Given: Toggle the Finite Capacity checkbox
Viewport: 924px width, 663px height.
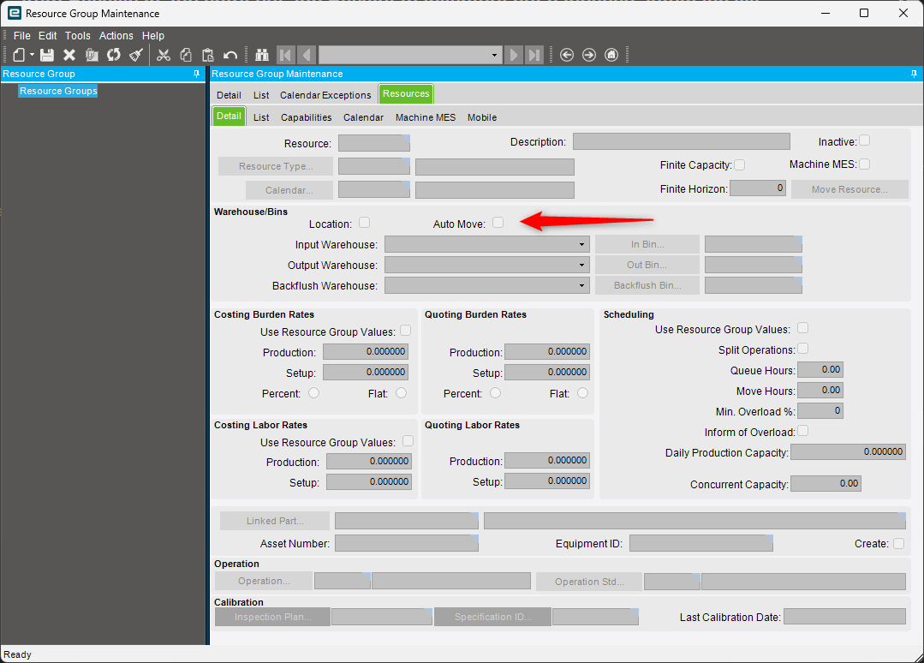Looking at the screenshot, I should [x=740, y=165].
